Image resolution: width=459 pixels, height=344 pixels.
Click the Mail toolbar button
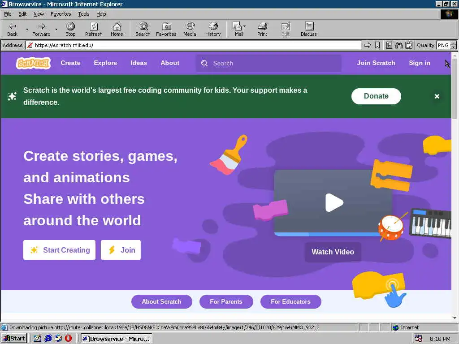pyautogui.click(x=238, y=29)
